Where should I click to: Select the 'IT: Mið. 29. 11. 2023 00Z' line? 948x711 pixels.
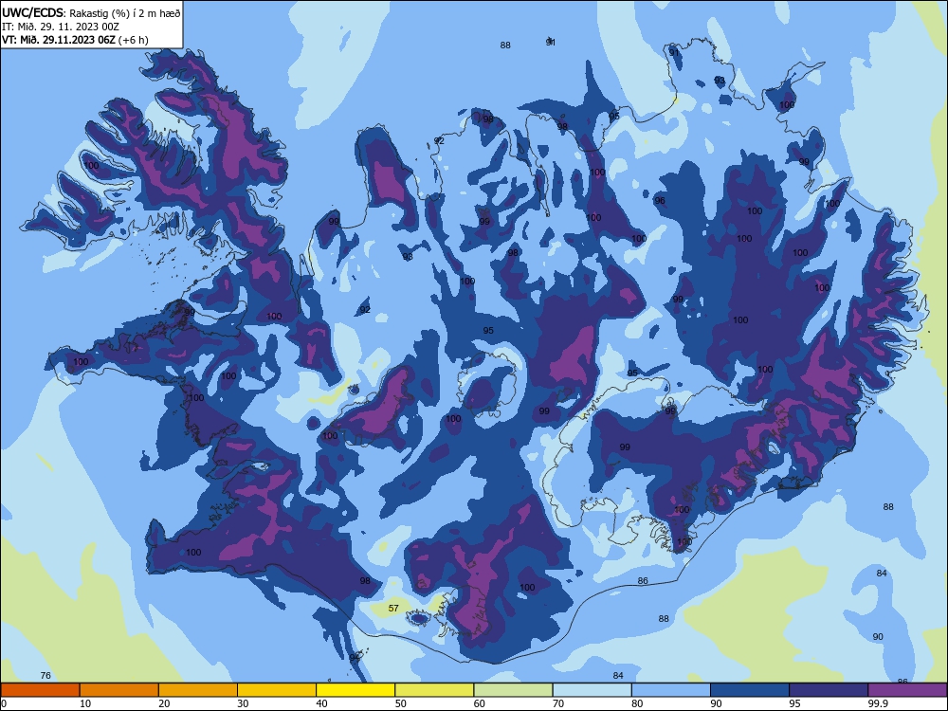click(61, 27)
